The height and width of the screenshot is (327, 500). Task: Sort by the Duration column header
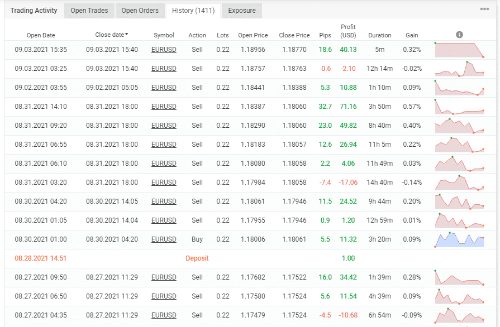pos(379,35)
